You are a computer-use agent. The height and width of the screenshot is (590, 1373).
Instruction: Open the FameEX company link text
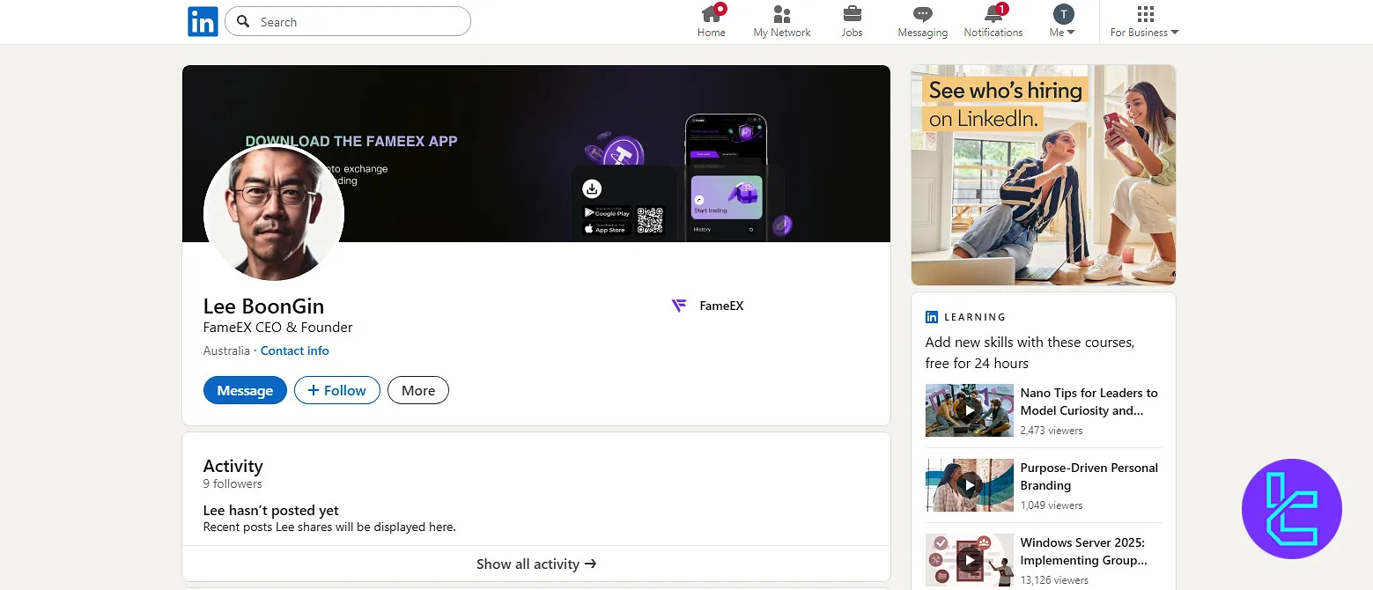(x=721, y=306)
